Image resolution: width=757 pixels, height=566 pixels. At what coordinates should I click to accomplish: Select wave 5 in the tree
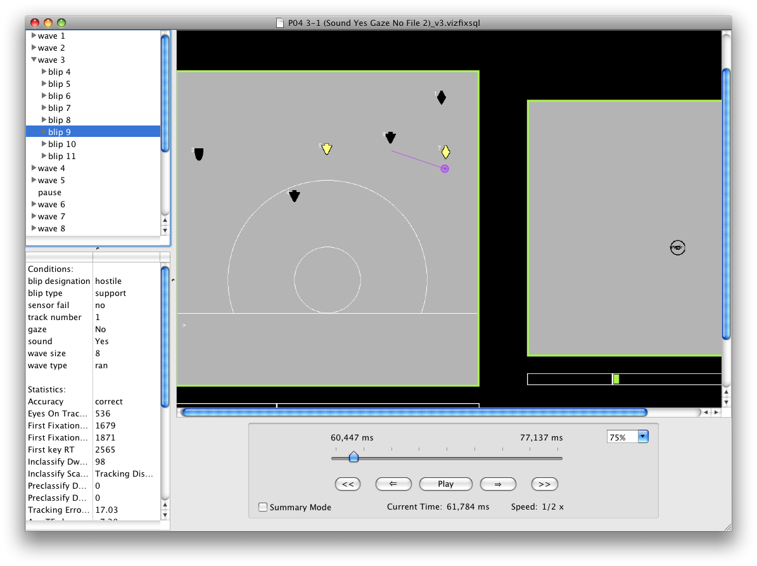[x=51, y=180]
